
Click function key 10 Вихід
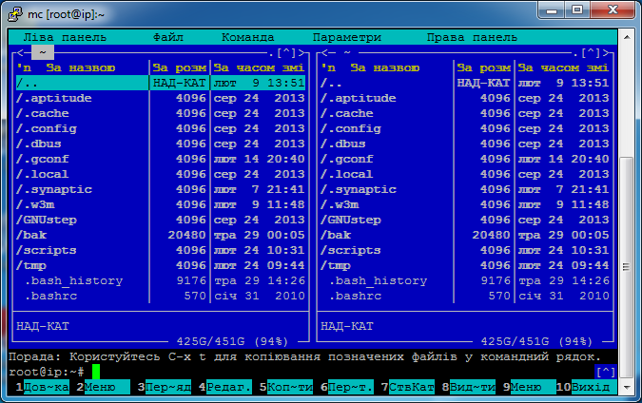click(586, 387)
